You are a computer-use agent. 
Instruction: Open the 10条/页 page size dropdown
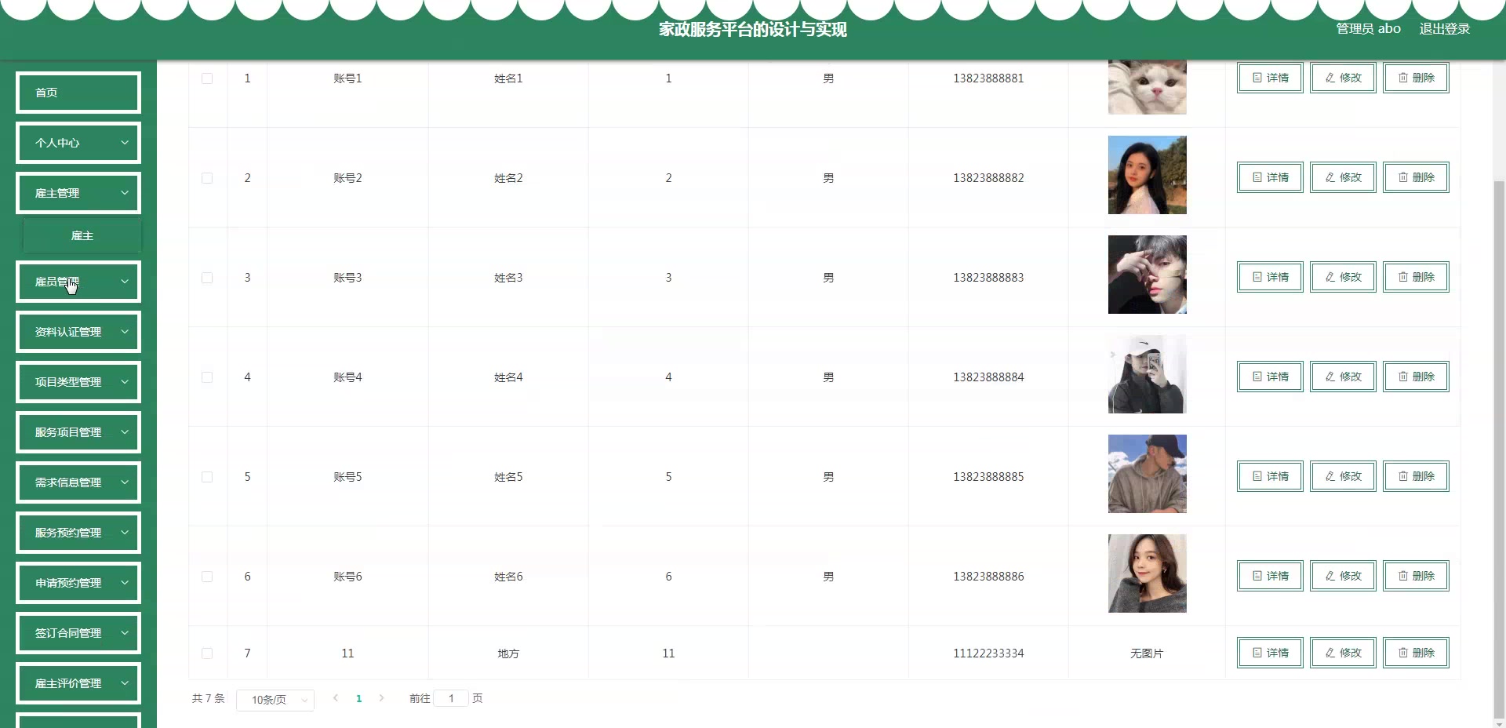tap(275, 700)
